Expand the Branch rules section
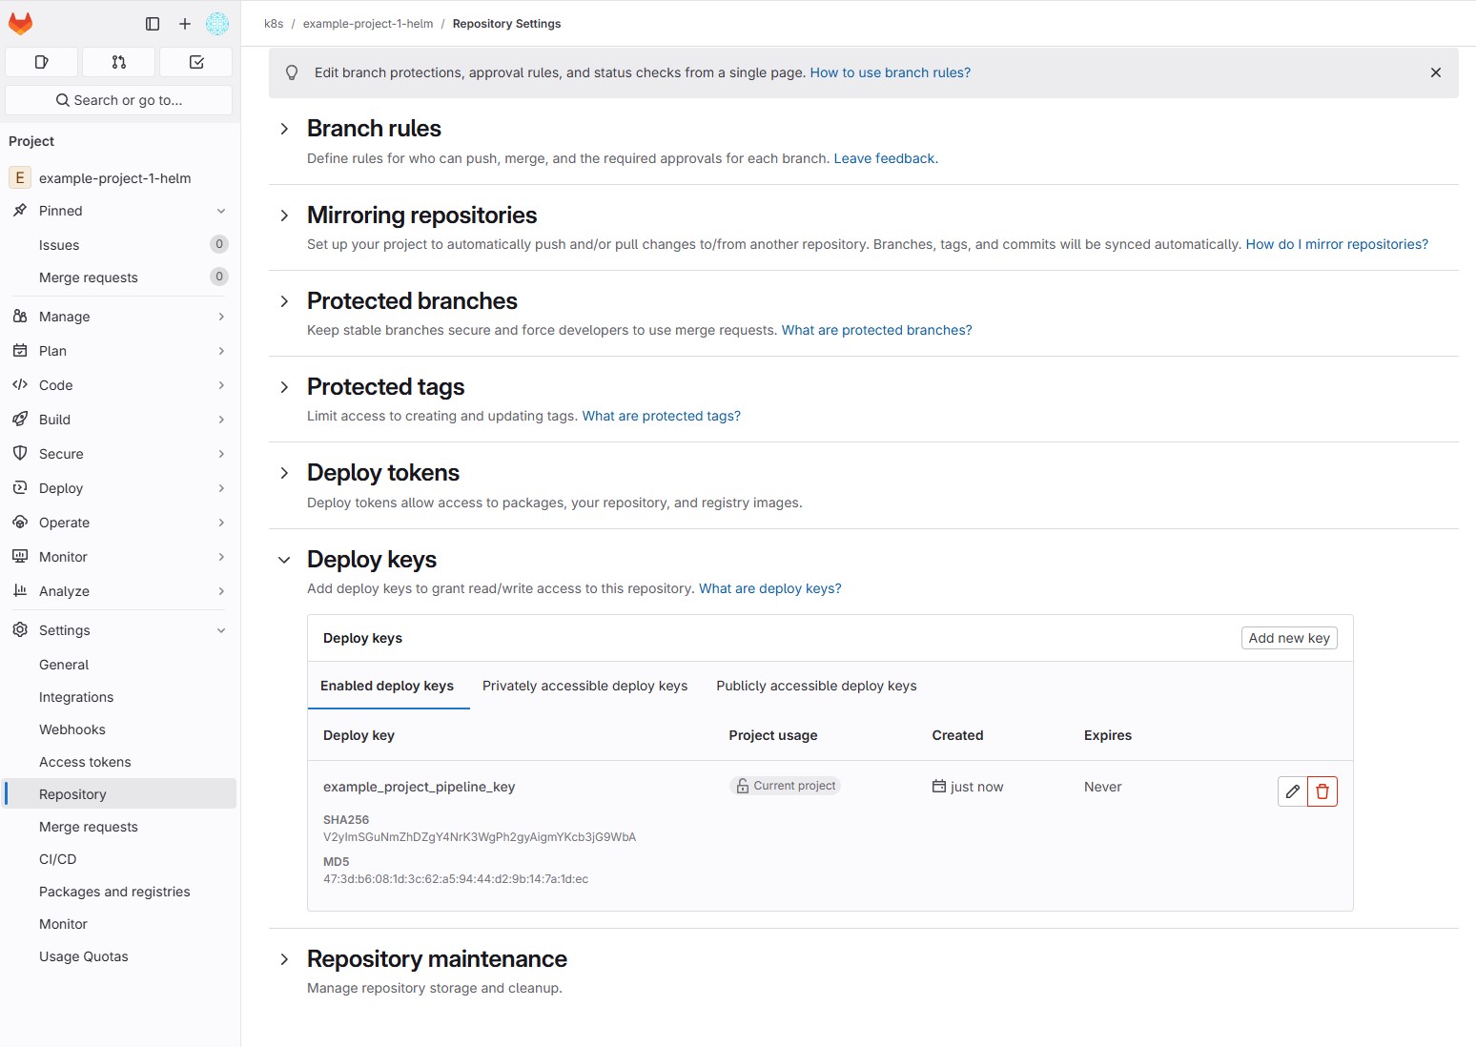Viewport: 1476px width, 1047px height. pos(284,129)
